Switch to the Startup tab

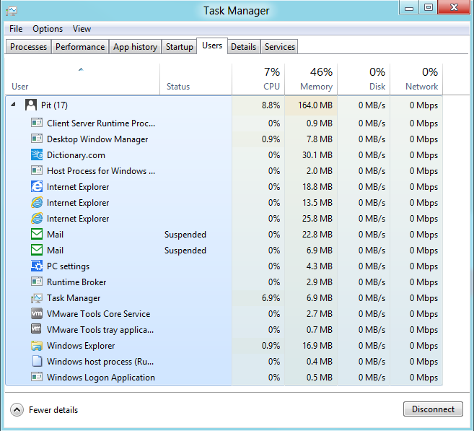179,47
